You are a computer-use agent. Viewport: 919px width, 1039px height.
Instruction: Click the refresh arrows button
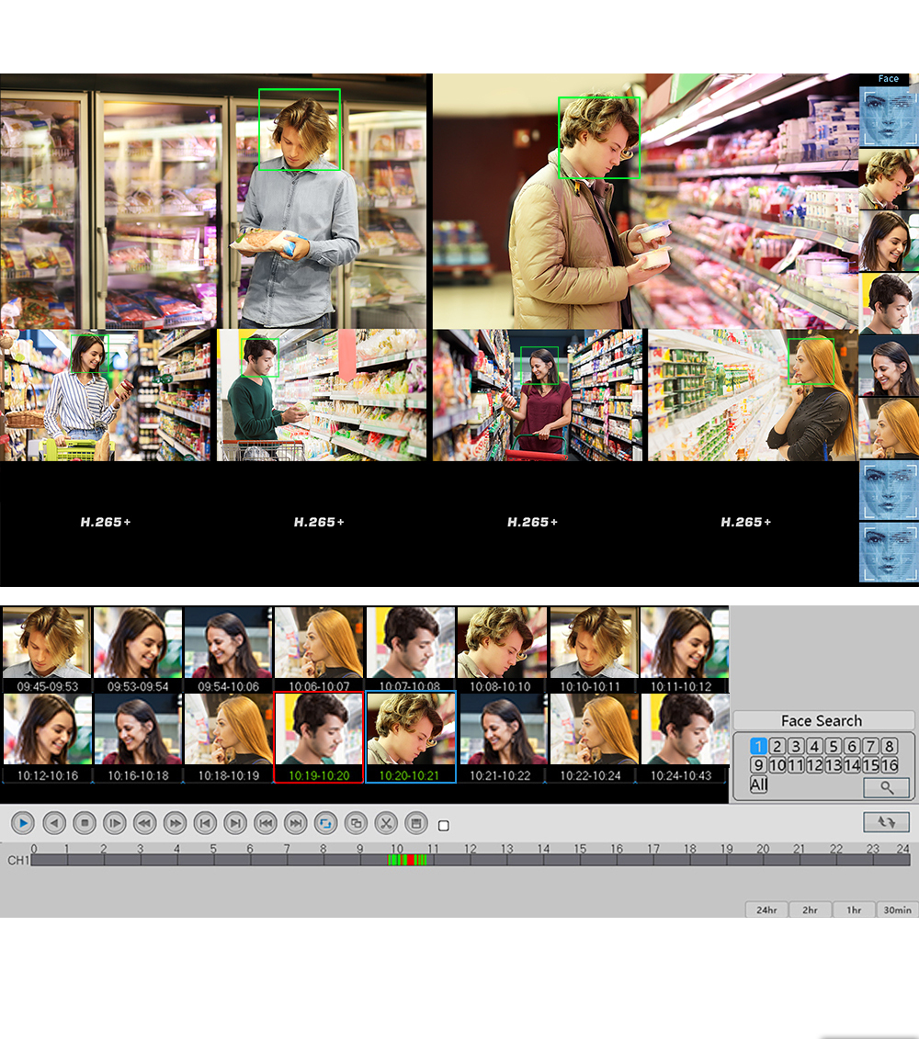886,822
